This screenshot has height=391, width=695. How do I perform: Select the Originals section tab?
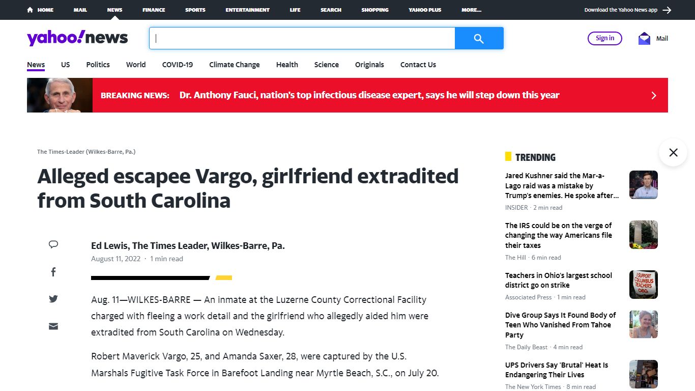click(369, 65)
